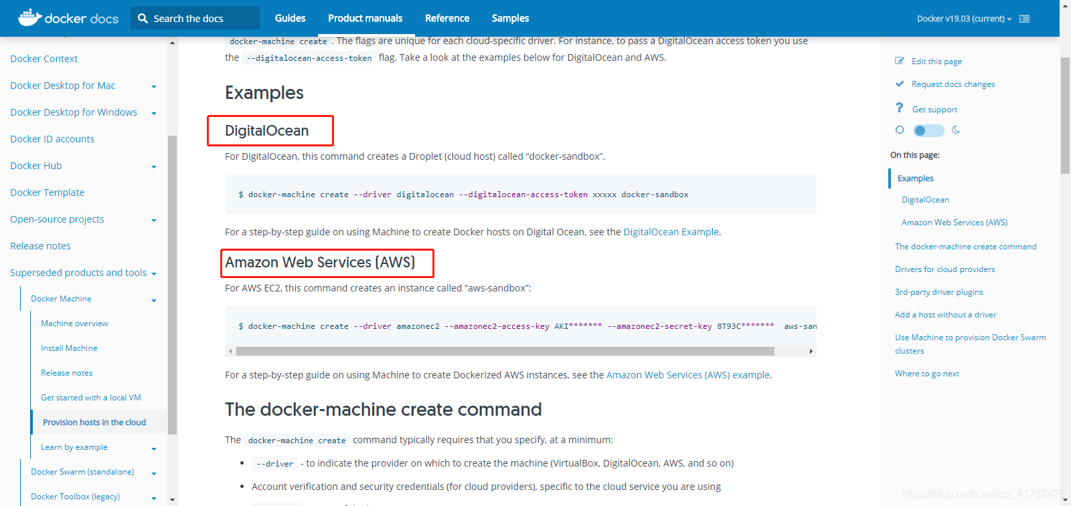Click Get support link
The width and height of the screenshot is (1071, 506).
[x=934, y=110]
